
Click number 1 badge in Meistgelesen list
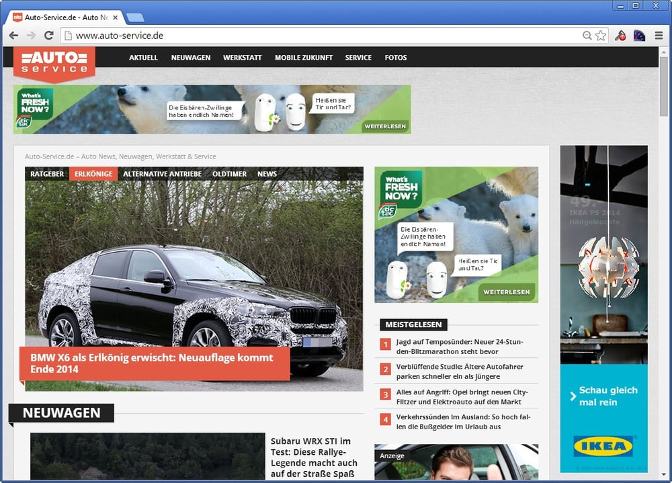[x=385, y=344]
